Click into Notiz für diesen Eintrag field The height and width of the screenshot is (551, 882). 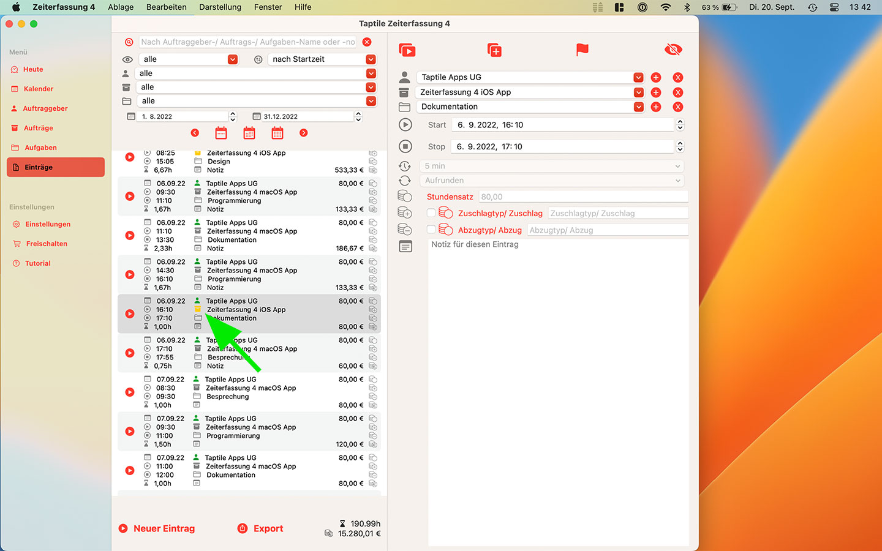(559, 392)
